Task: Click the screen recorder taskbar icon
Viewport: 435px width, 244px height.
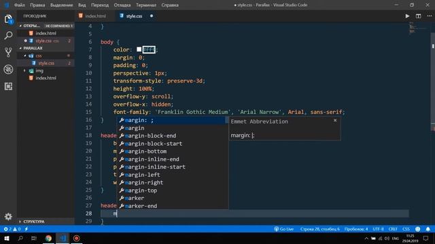Action: (77, 238)
